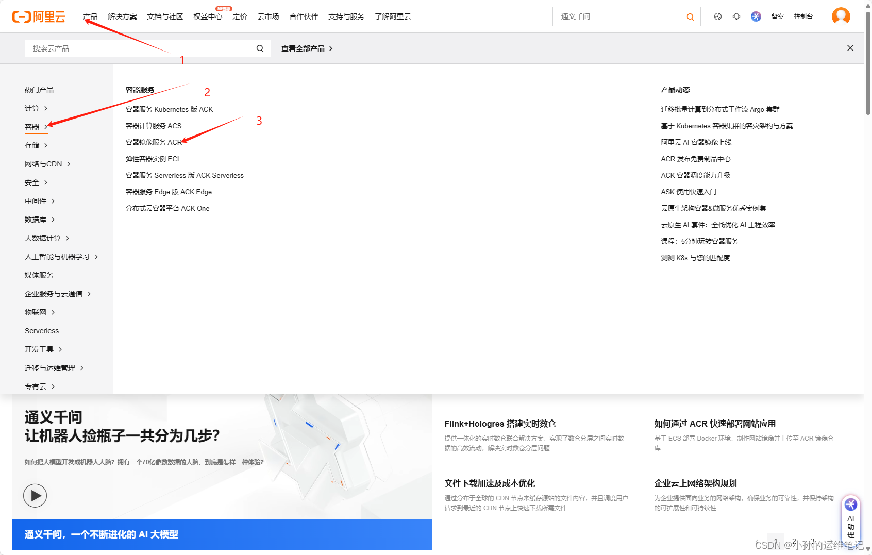This screenshot has width=872, height=555.
Task: Open ASK 使用快速入门 link
Action: click(x=689, y=192)
